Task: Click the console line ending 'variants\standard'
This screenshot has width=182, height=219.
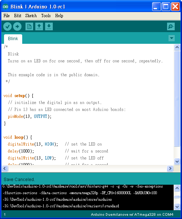Action: click(61, 206)
